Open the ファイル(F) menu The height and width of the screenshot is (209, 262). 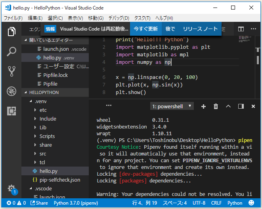pyautogui.click(x=13, y=18)
